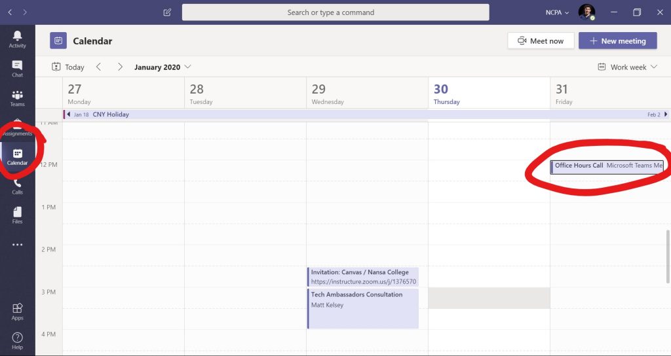Start a Meet now meeting
671x356 pixels.
point(541,41)
